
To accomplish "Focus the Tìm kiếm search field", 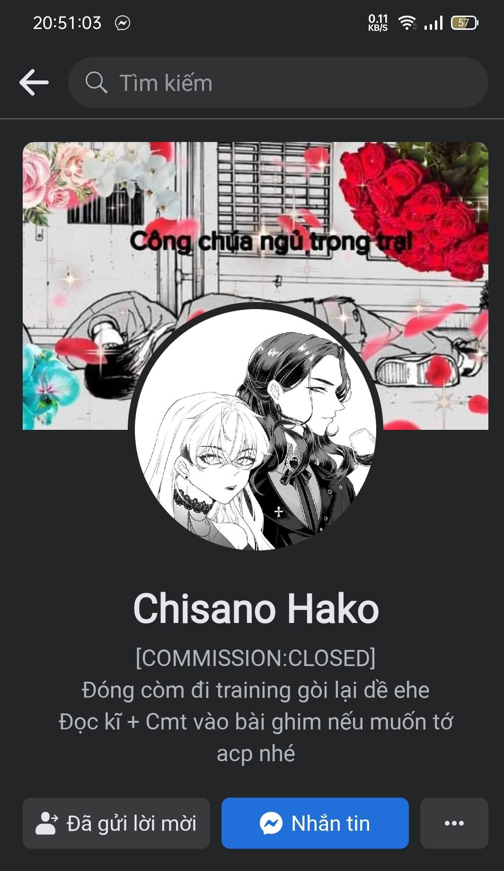I will click(x=278, y=82).
